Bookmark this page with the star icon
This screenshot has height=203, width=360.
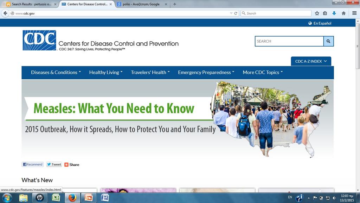(x=317, y=13)
